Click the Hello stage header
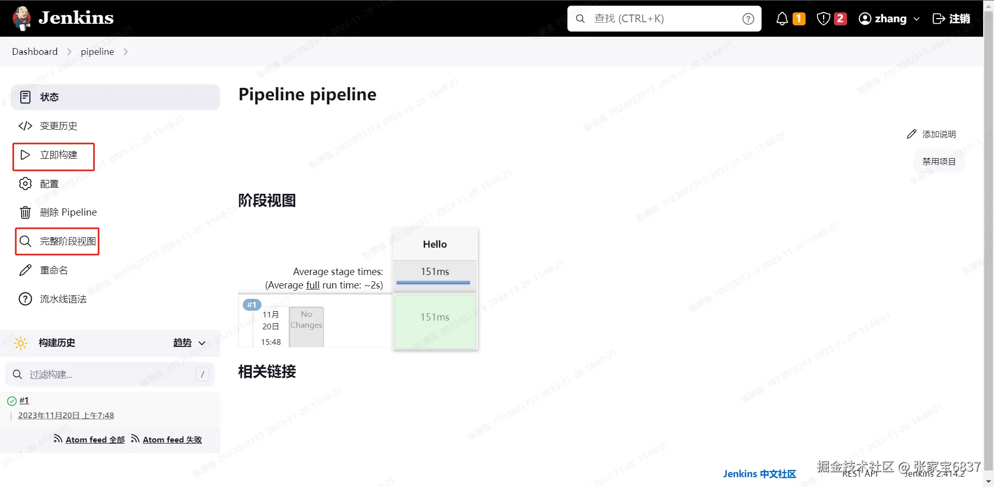Screen dimensions: 994x487 (x=435, y=244)
